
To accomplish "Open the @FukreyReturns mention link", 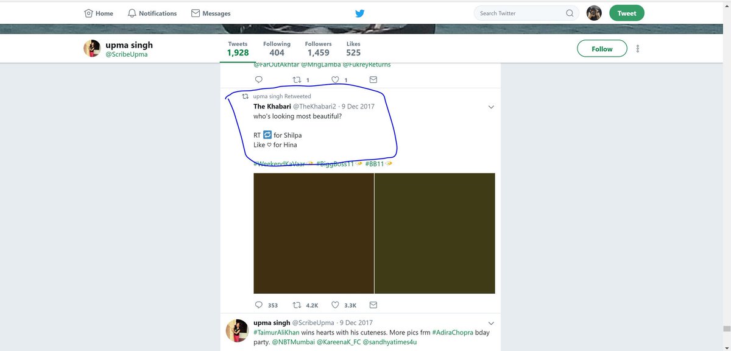I will pyautogui.click(x=367, y=65).
